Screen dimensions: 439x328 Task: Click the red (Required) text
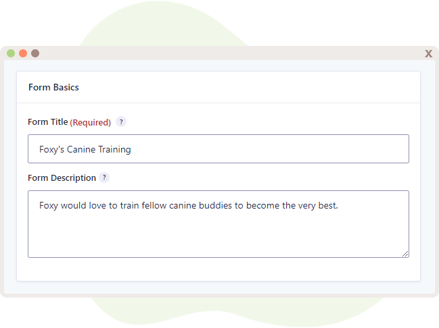91,122
